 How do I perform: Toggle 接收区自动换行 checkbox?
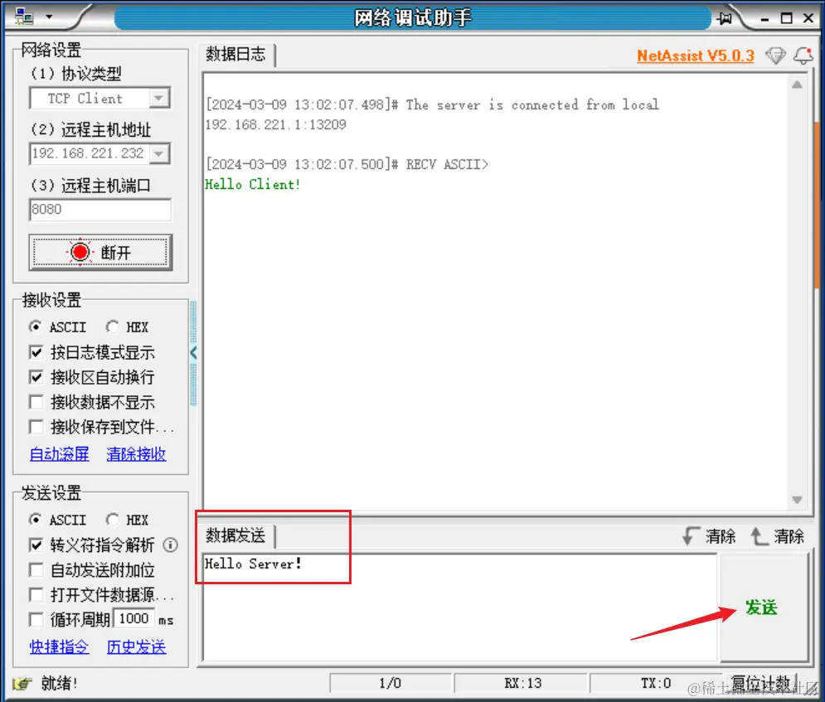click(x=36, y=377)
